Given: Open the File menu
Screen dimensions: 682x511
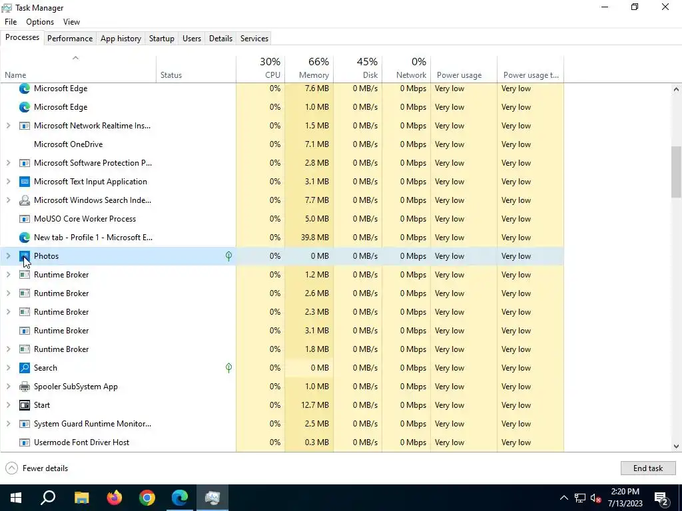Looking at the screenshot, I should 11,22.
